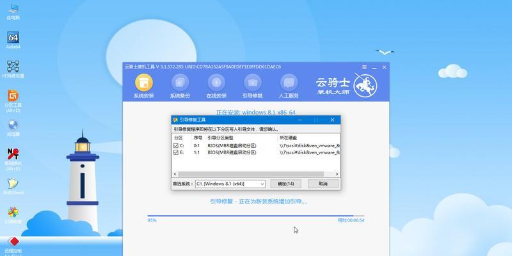Click the 引导修复 status message text

(259, 202)
